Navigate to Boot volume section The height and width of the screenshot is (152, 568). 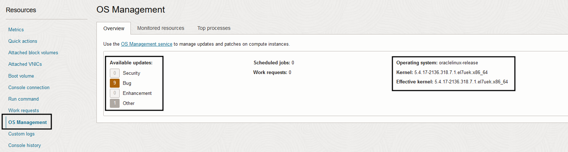[21, 76]
